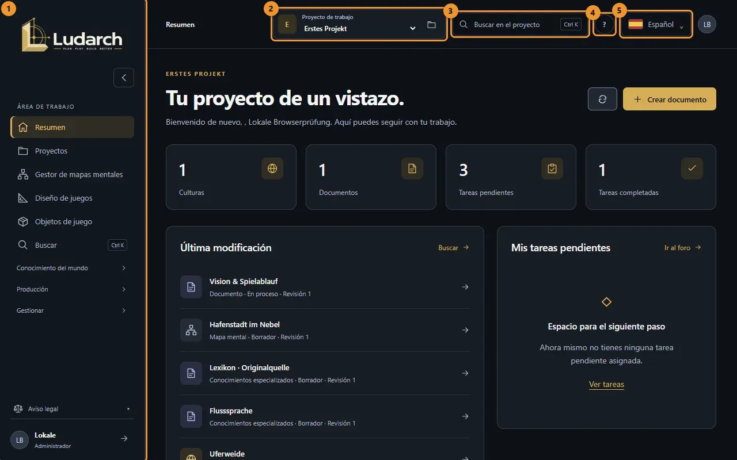Click the globe icon on Culturas card

[272, 168]
